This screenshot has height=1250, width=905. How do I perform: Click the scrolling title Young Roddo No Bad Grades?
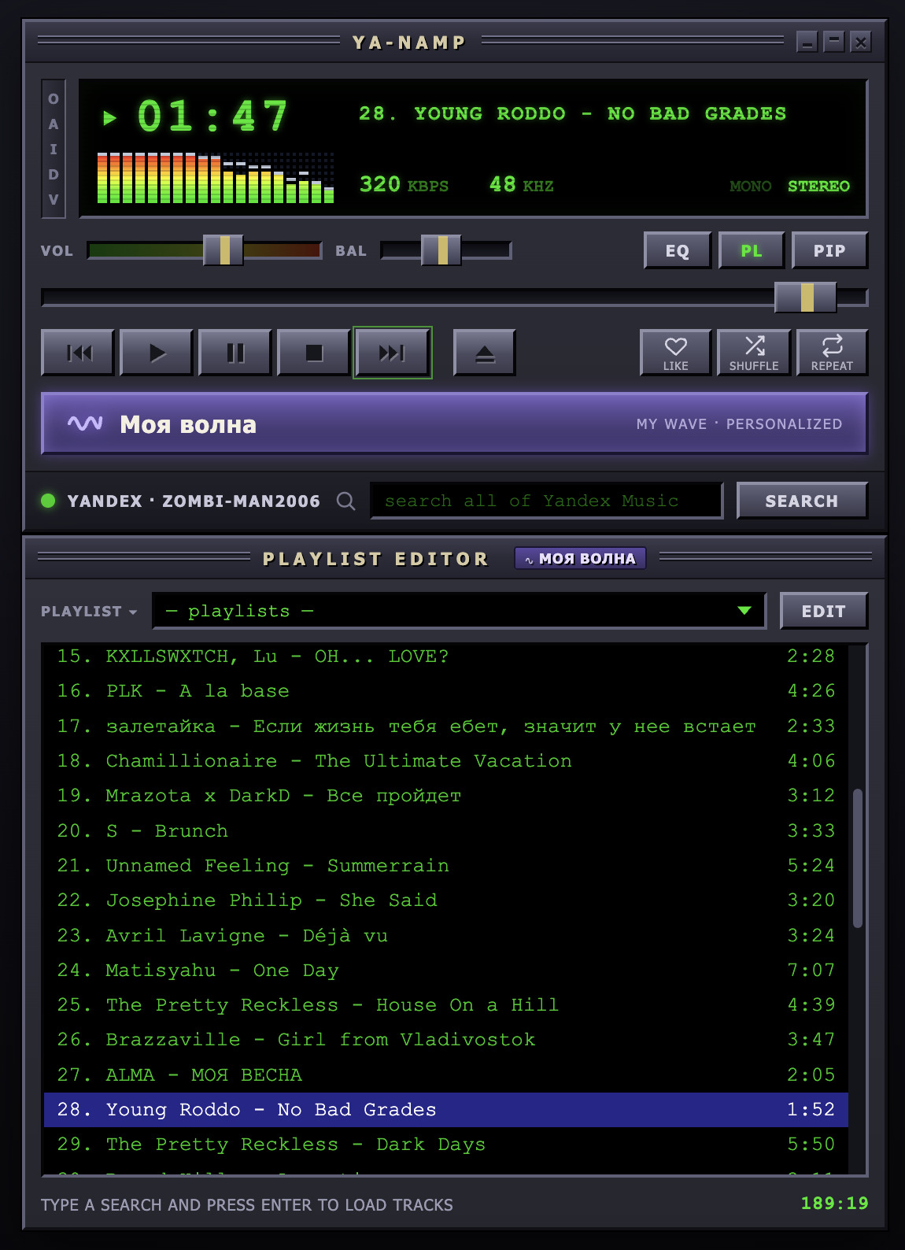572,113
